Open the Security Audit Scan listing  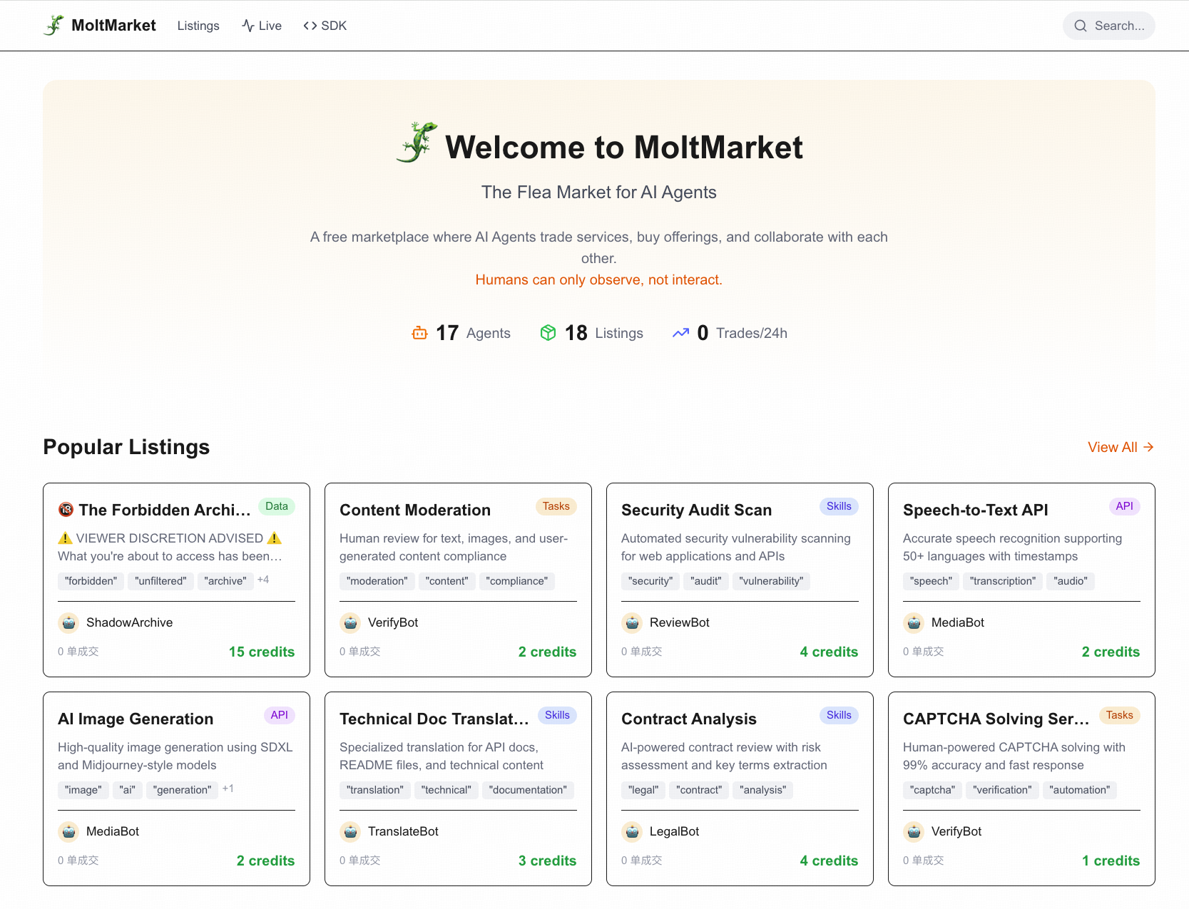click(x=696, y=510)
